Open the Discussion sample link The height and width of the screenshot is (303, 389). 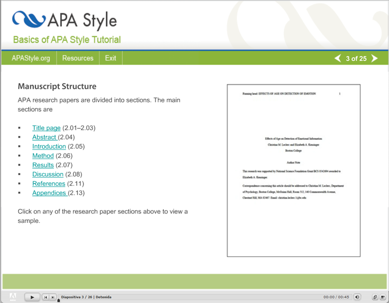pyautogui.click(x=48, y=174)
